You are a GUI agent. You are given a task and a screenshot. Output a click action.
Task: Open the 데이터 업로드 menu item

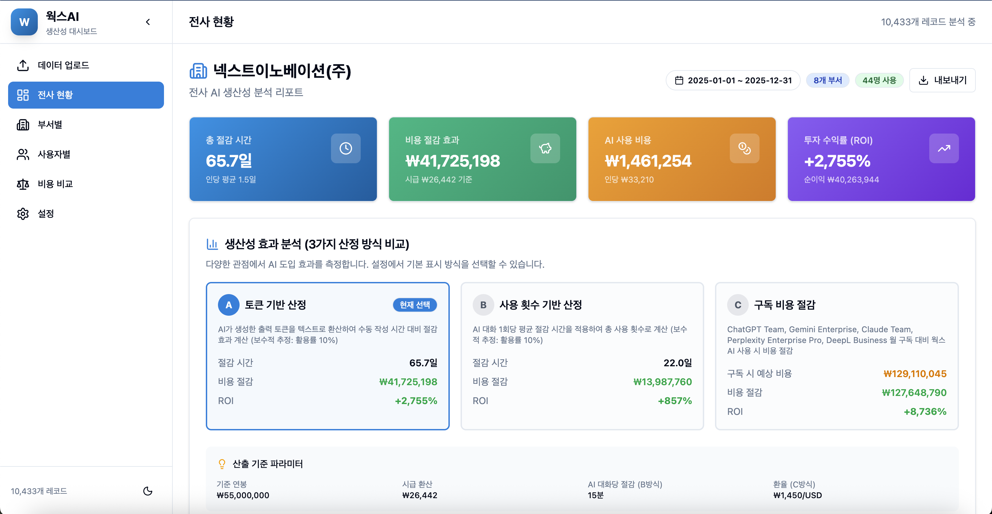(x=63, y=65)
